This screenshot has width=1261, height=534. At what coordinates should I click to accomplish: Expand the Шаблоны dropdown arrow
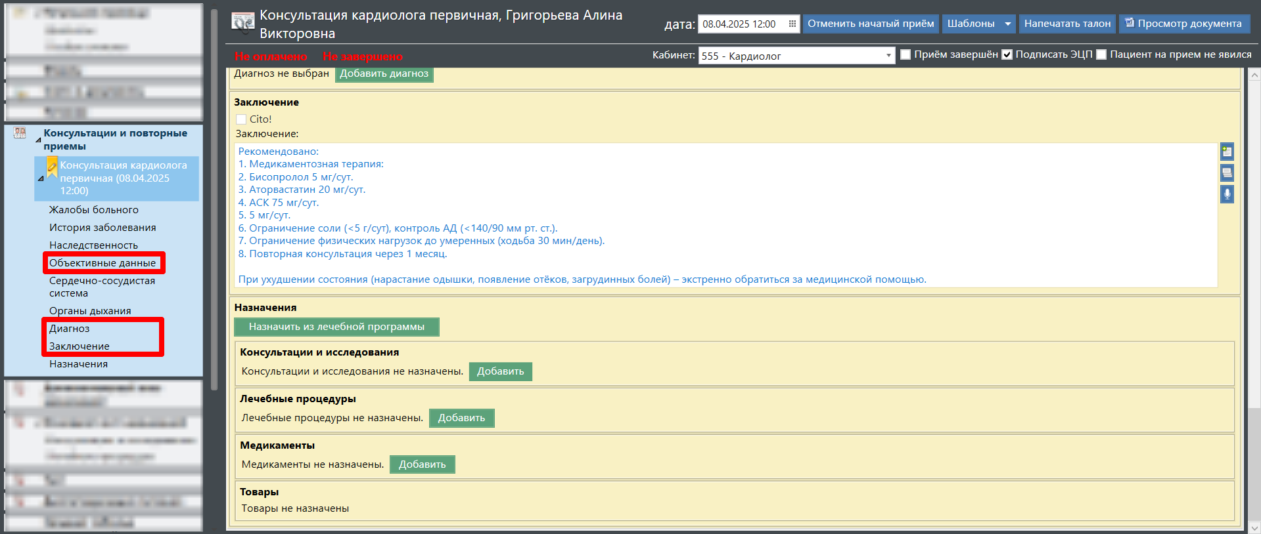(x=1007, y=24)
